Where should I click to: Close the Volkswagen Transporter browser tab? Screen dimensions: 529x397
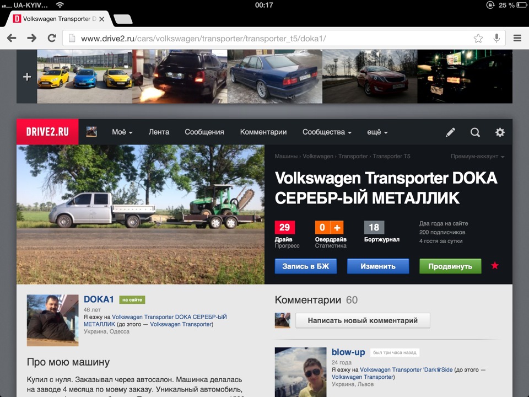point(101,19)
